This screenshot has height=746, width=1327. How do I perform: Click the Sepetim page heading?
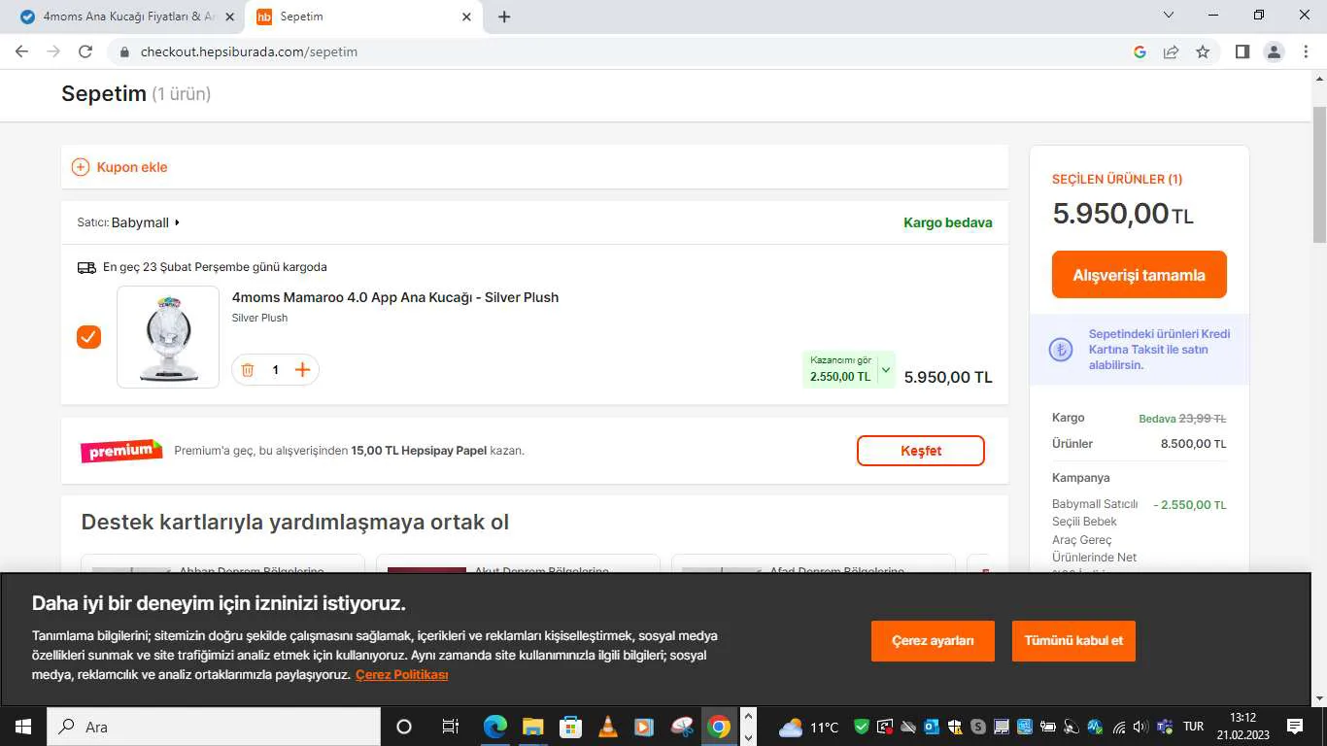104,93
